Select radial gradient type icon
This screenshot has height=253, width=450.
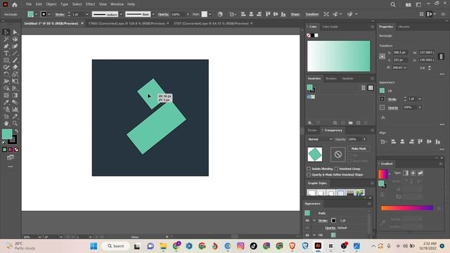tap(413, 173)
